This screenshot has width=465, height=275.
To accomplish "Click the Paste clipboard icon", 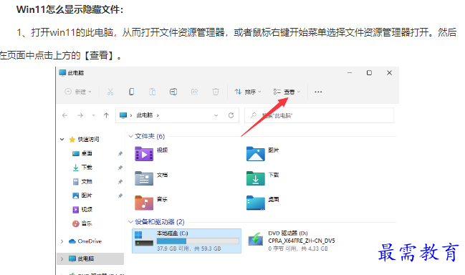I will [153, 92].
